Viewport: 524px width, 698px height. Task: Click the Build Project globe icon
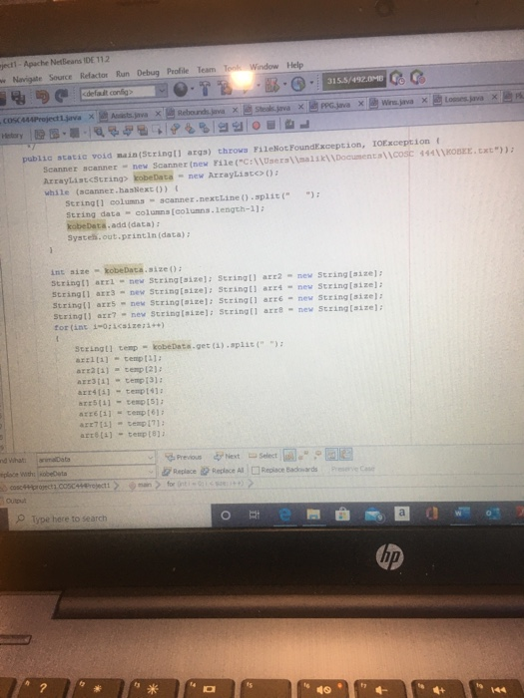[x=180, y=90]
